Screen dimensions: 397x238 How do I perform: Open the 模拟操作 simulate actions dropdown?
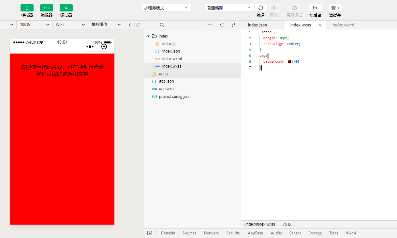click(x=106, y=24)
